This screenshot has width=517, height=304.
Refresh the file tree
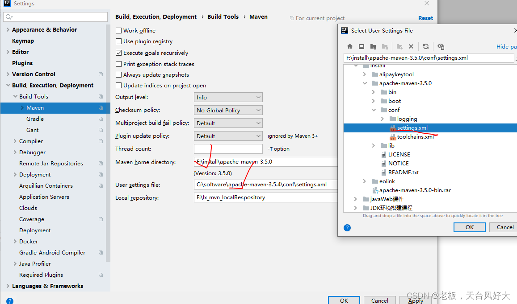click(x=426, y=46)
